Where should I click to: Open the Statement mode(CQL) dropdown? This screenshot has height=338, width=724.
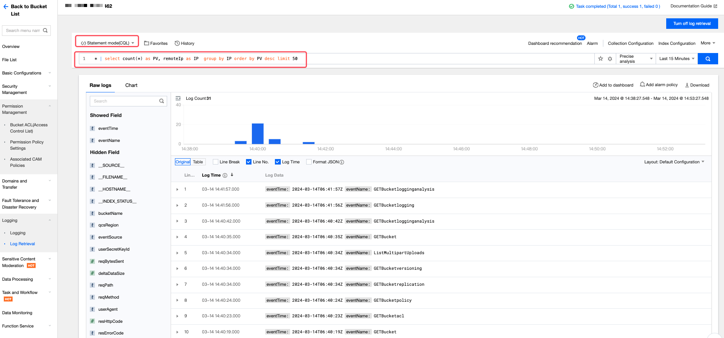107,43
